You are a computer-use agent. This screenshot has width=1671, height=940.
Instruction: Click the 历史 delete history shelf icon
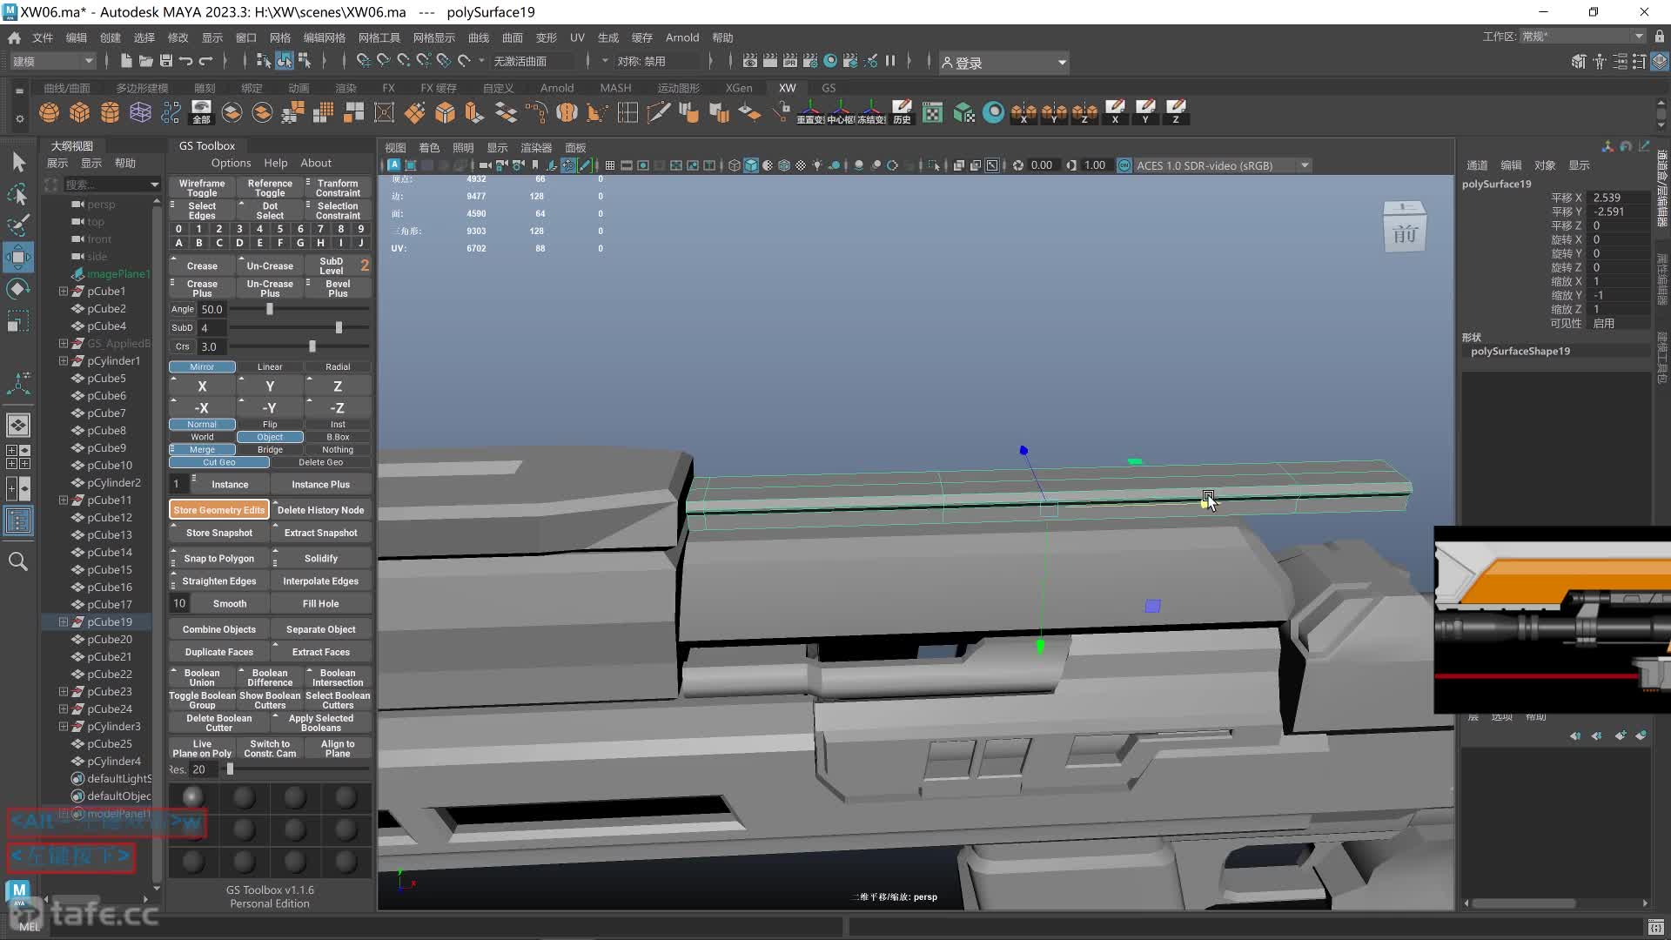[902, 112]
